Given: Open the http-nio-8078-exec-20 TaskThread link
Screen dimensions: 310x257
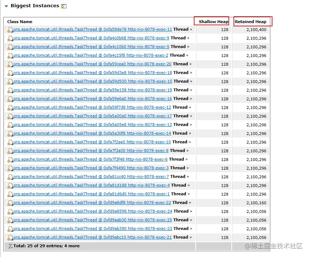Looking at the screenshot, I should point(92,64).
